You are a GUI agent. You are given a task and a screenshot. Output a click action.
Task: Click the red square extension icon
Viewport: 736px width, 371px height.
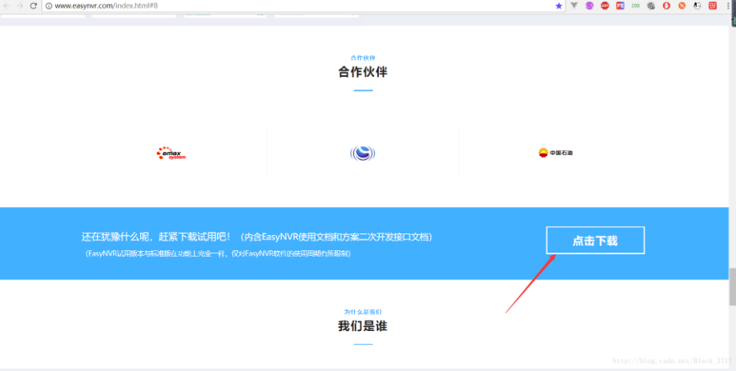(x=713, y=6)
